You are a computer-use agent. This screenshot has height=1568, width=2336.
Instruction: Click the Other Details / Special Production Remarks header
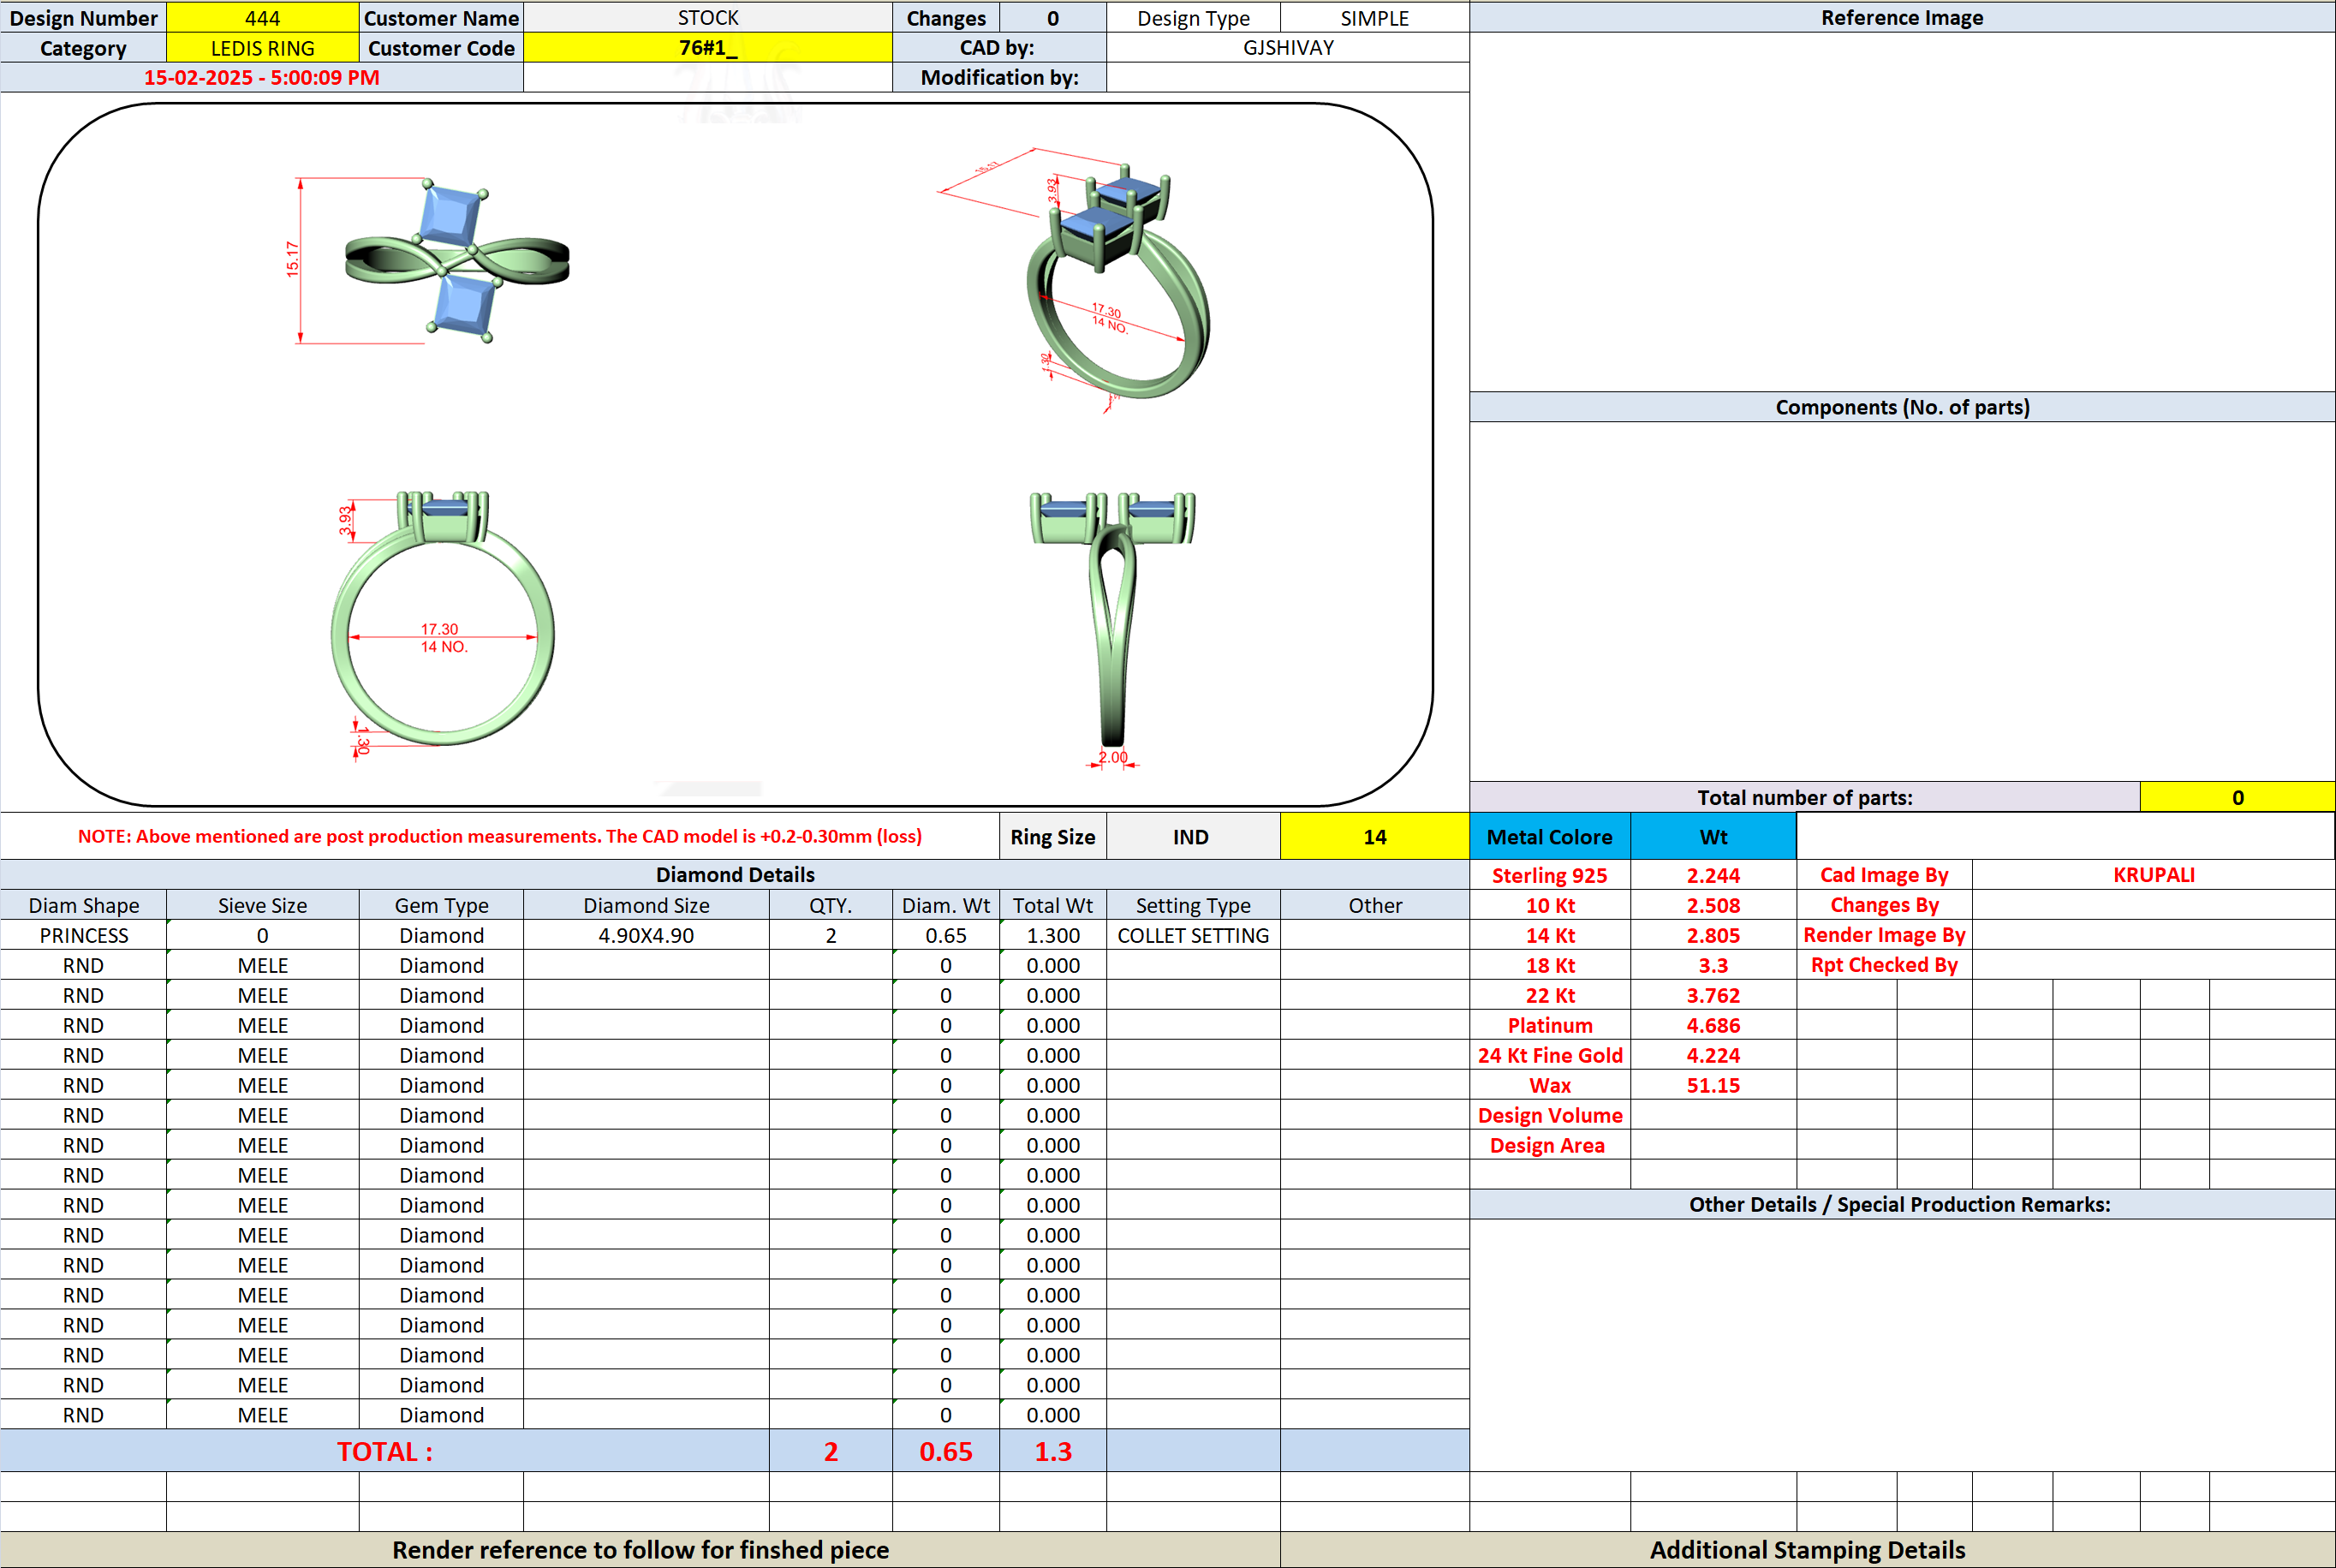pos(1900,1204)
